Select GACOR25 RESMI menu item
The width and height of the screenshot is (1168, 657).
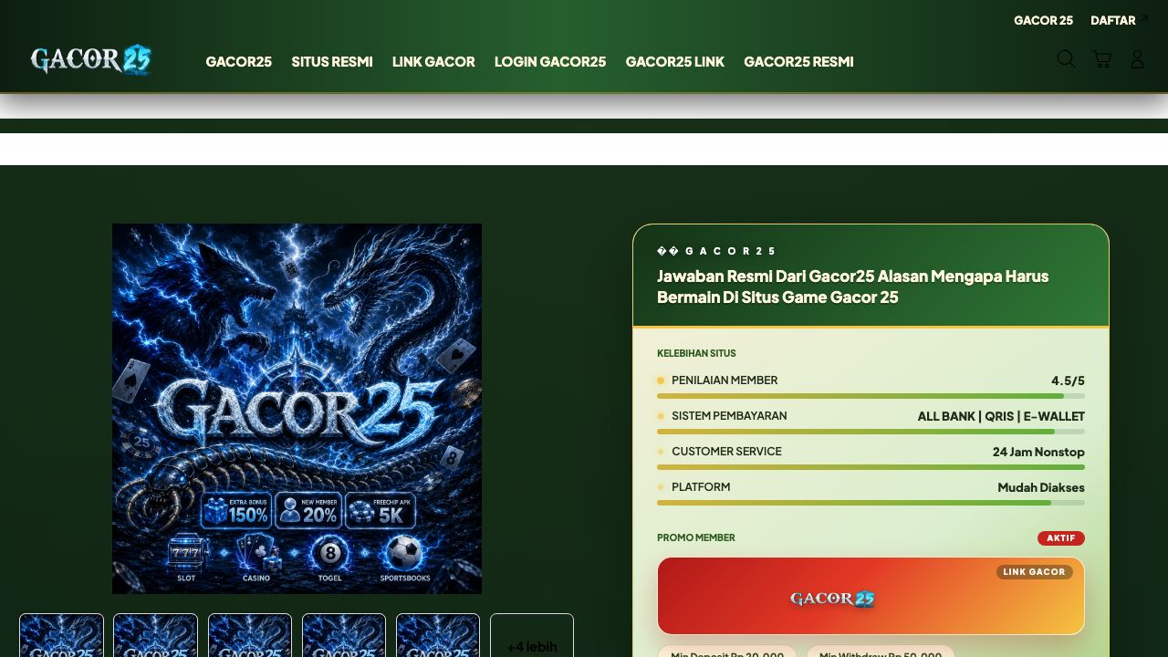(798, 61)
